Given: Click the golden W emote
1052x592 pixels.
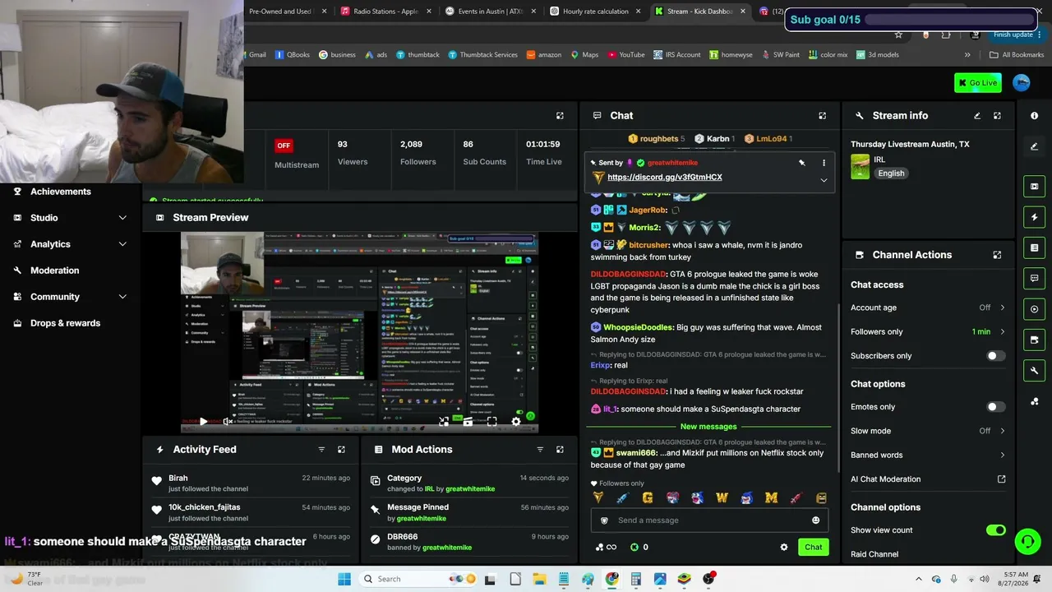Looking at the screenshot, I should [722, 498].
